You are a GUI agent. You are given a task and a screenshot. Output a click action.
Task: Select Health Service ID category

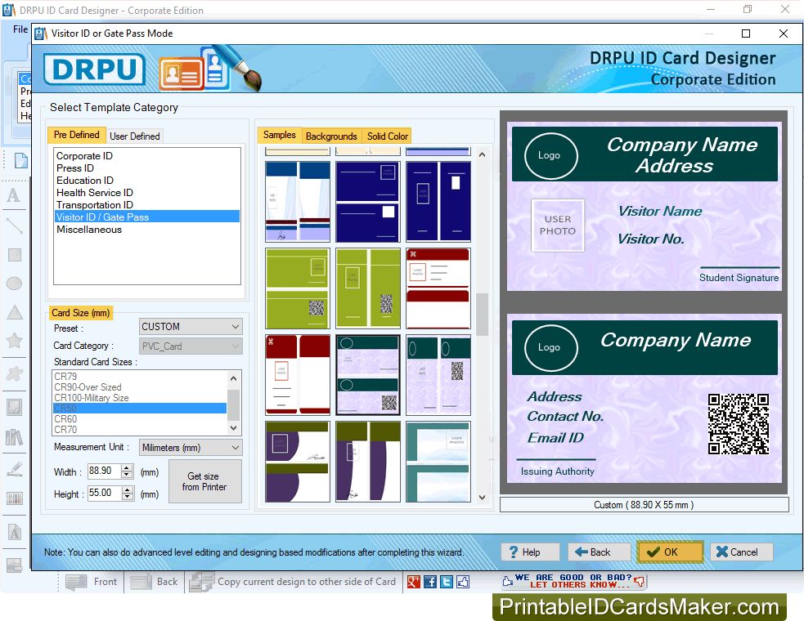point(147,193)
